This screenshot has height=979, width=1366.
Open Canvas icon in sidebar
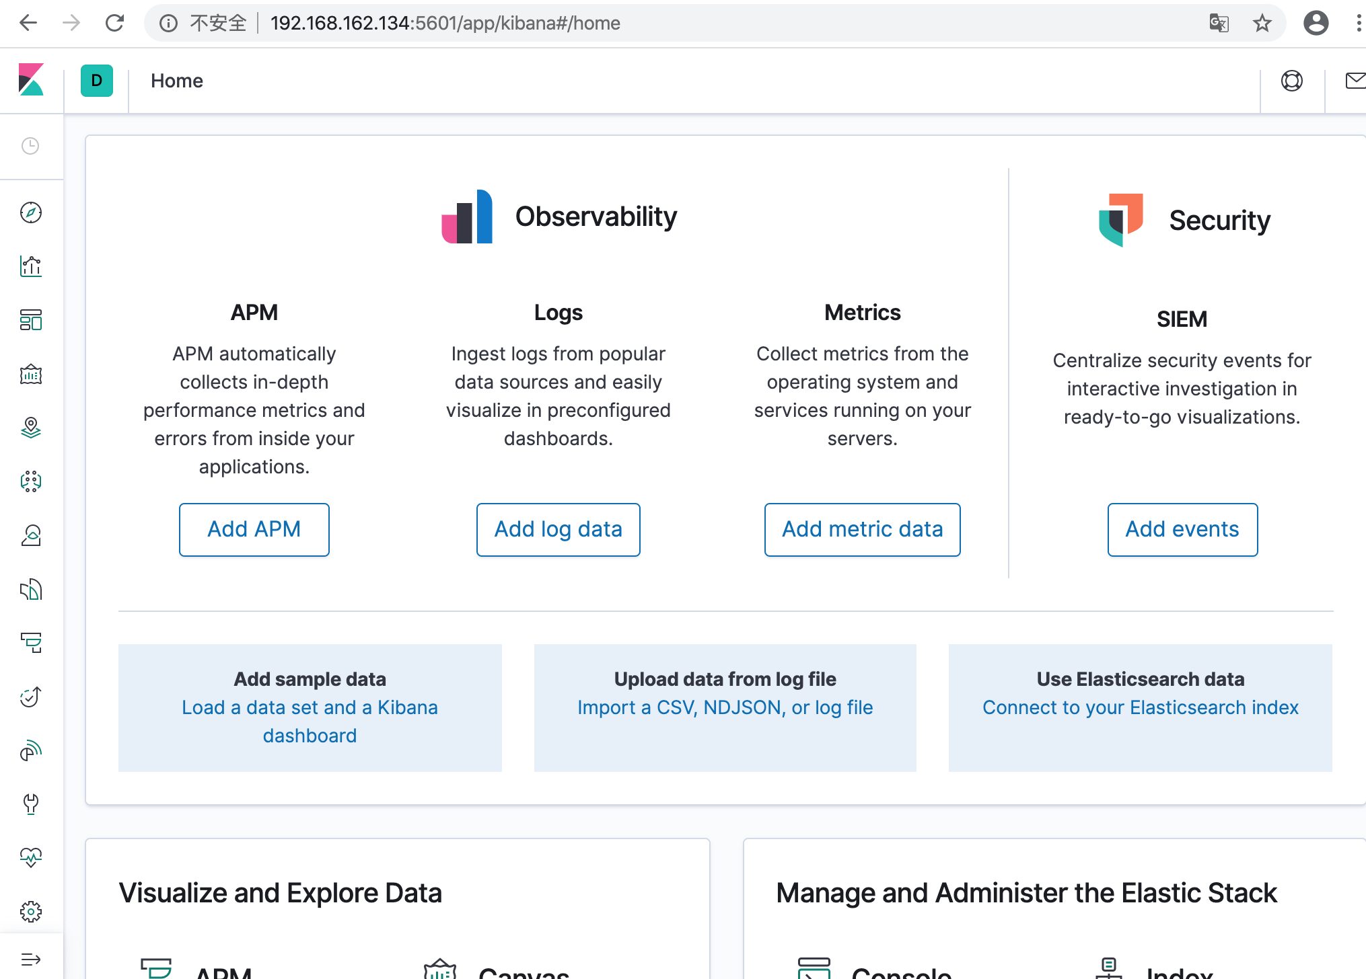click(x=31, y=374)
